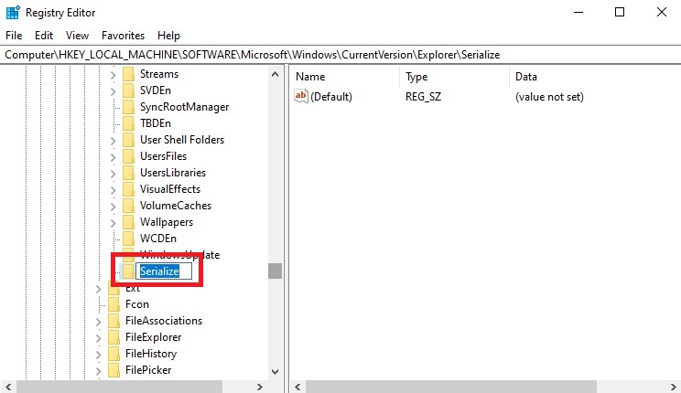Click the VisualEffects folder icon
This screenshot has width=681, height=393.
(128, 189)
